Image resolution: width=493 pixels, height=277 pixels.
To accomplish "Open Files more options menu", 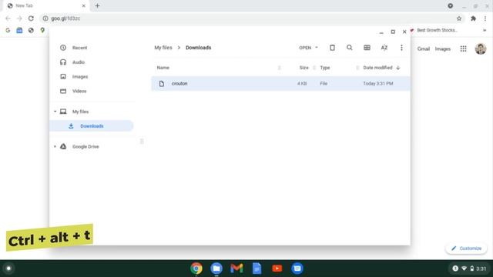I will (401, 48).
